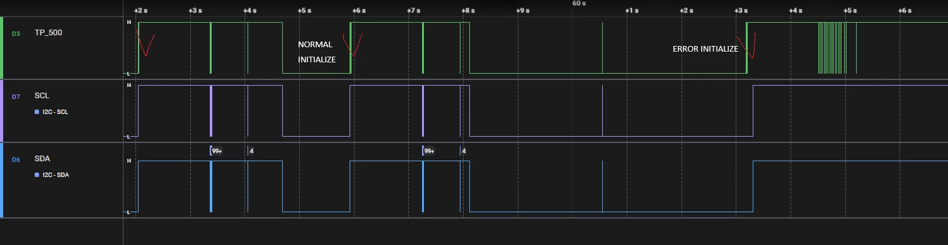
Task: Open the 99+ decoded bubble after +3 s
Action: (217, 151)
